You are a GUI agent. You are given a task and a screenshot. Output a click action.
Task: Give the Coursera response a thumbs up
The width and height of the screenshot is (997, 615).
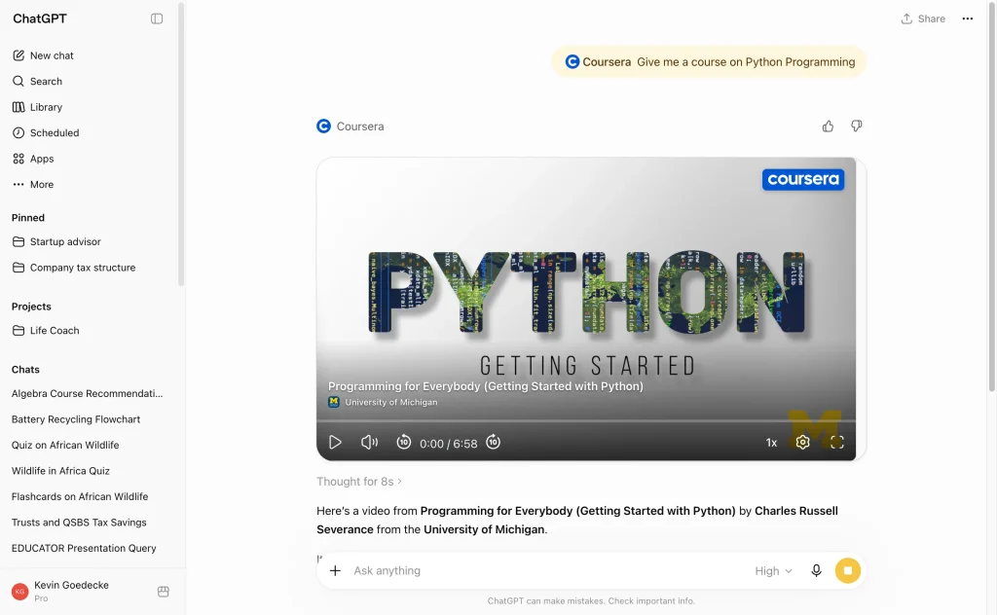pyautogui.click(x=828, y=127)
